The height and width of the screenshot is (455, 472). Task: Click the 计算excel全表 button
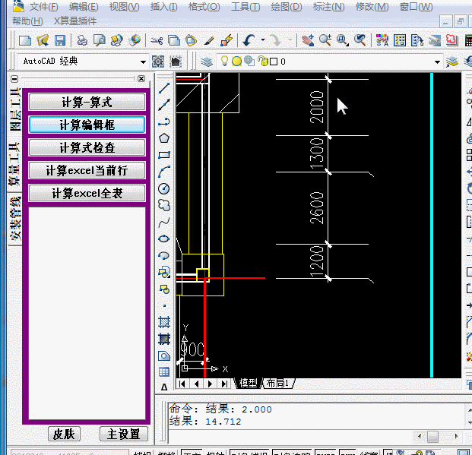(87, 193)
